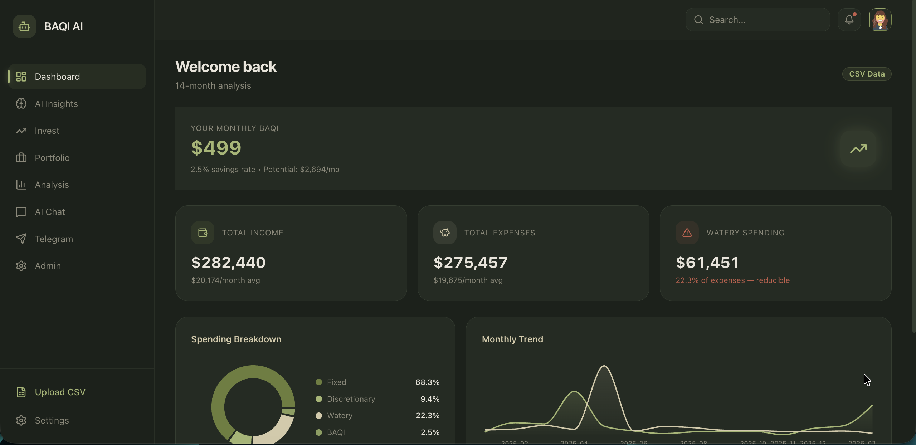916x445 pixels.
Task: Click the AI Chat speech bubble icon
Action: pyautogui.click(x=21, y=212)
